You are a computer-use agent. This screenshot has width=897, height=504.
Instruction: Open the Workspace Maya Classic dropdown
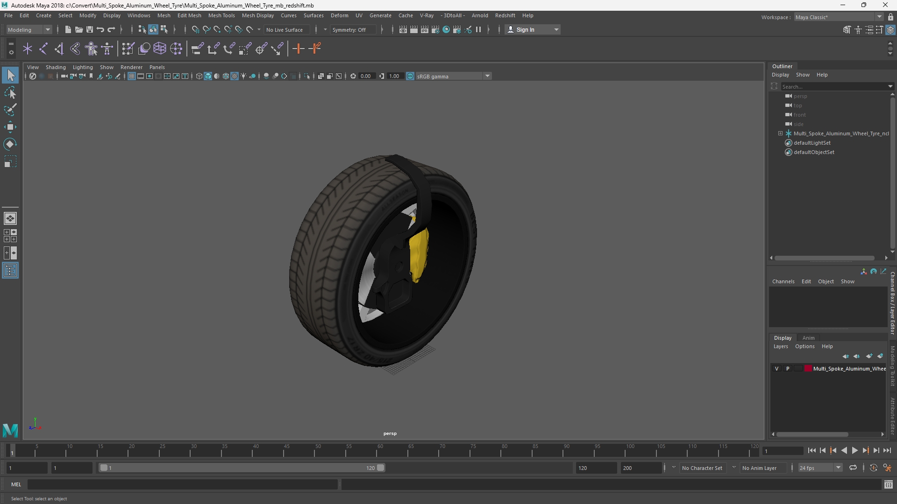839,17
